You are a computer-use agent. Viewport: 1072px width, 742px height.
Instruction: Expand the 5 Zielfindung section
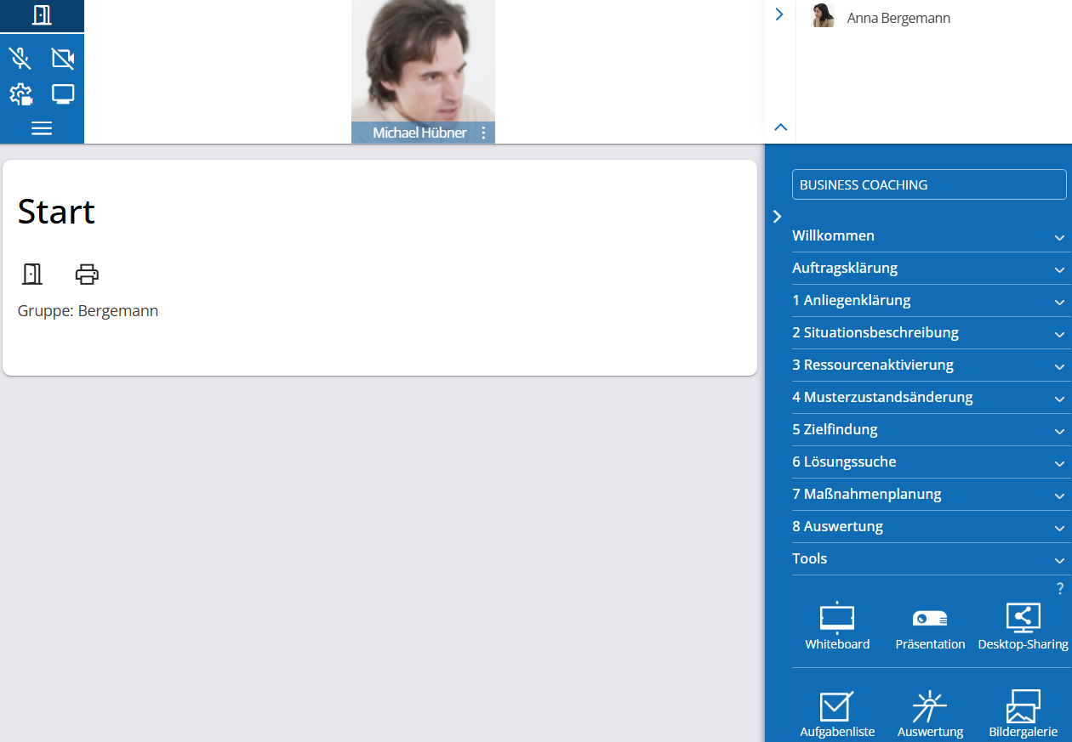tap(928, 430)
